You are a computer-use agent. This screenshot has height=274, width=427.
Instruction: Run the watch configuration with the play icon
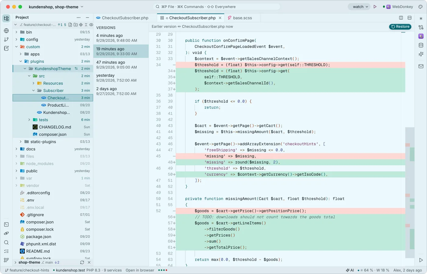pyautogui.click(x=375, y=7)
